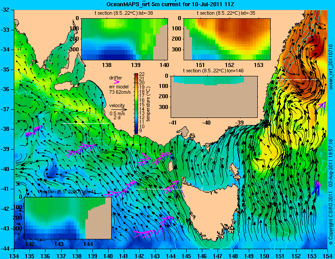The image size is (335, 259).
Task: Open the lon=146 temperature section inset plot
Action: [x=214, y=97]
